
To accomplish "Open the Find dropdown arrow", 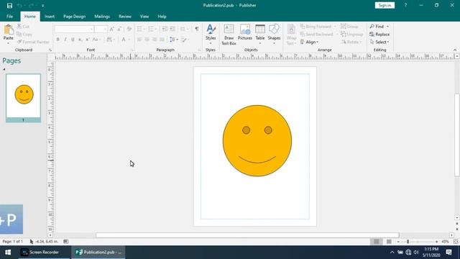I will point(387,27).
